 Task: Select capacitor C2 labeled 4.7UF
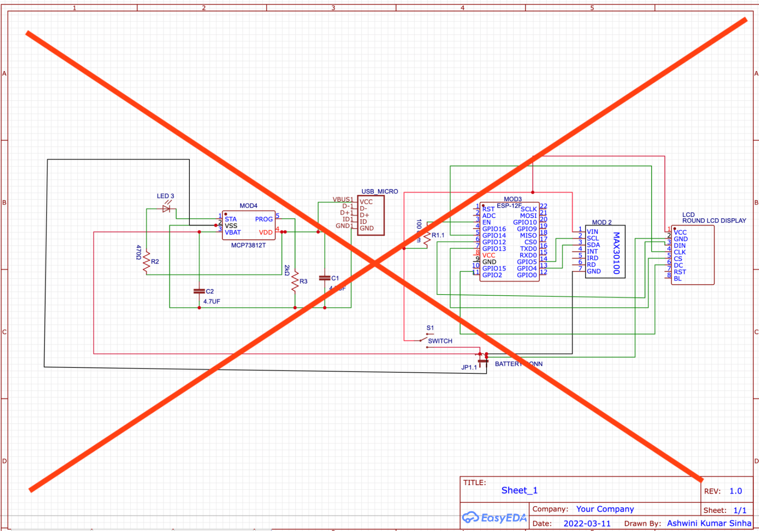(199, 291)
